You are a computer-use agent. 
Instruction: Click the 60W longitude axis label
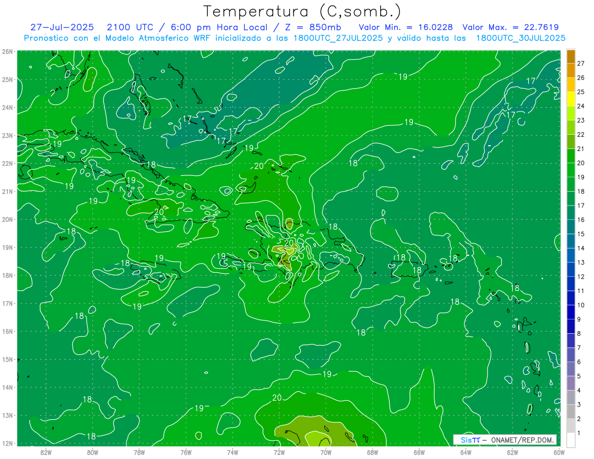[559, 452]
